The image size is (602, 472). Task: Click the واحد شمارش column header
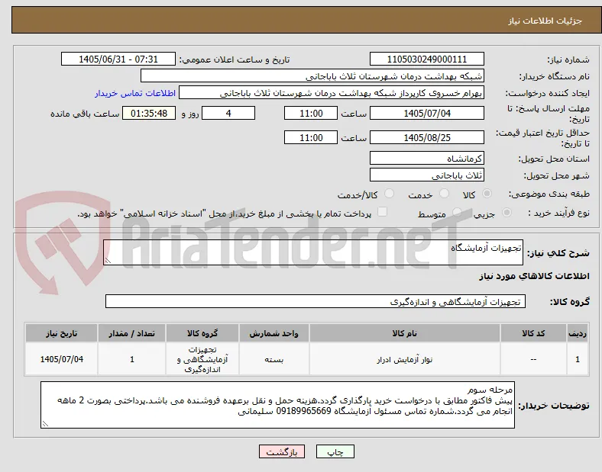point(274,333)
